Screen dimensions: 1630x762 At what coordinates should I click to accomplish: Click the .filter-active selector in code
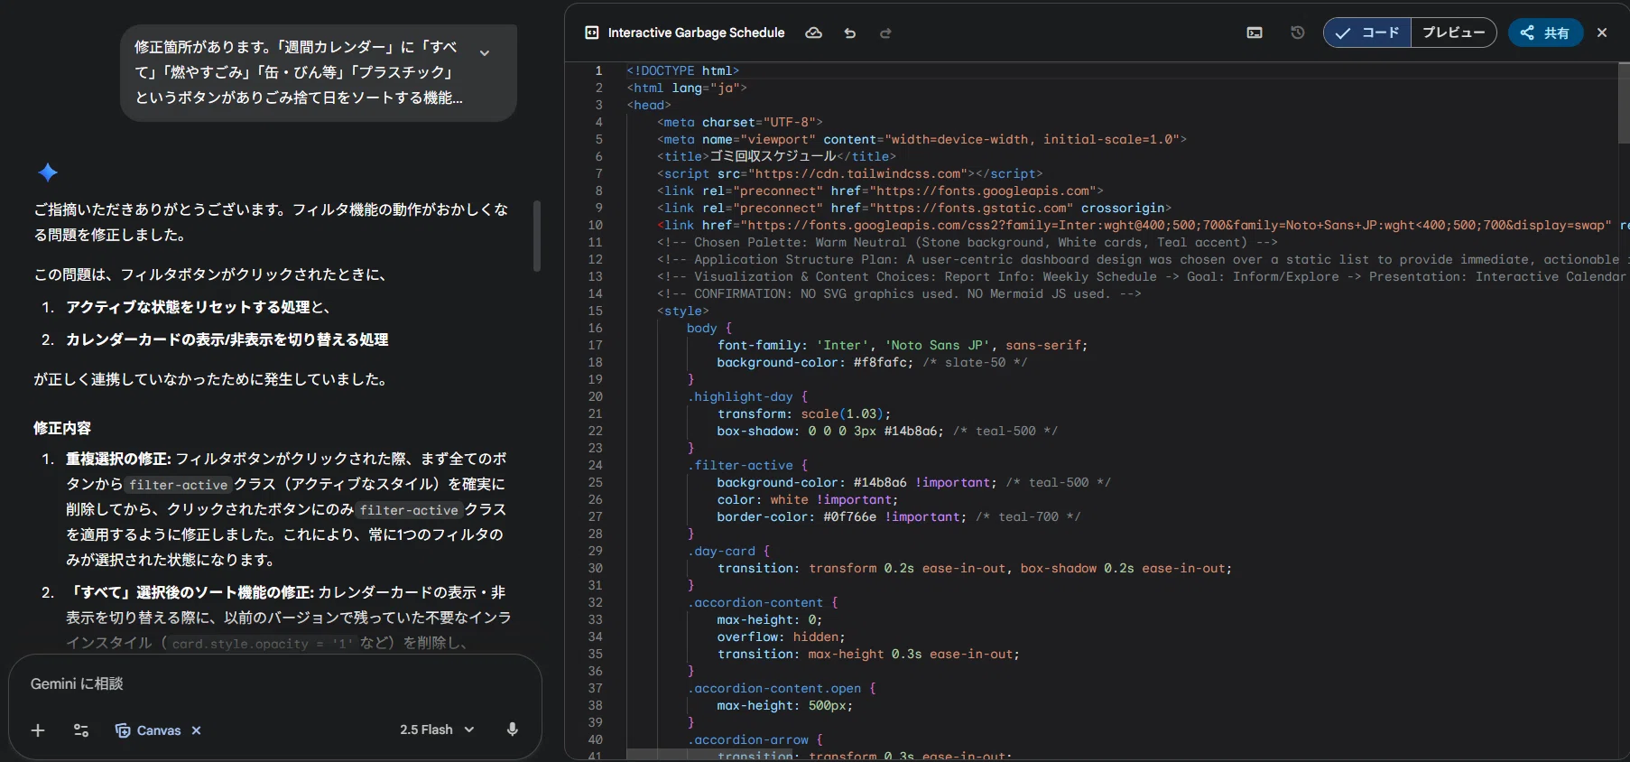[x=739, y=465]
